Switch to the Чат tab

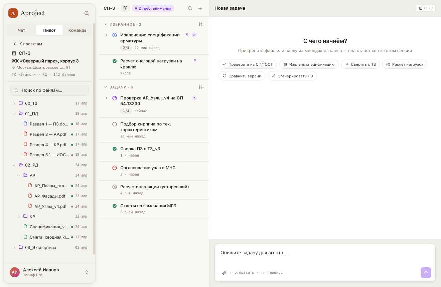(21, 30)
